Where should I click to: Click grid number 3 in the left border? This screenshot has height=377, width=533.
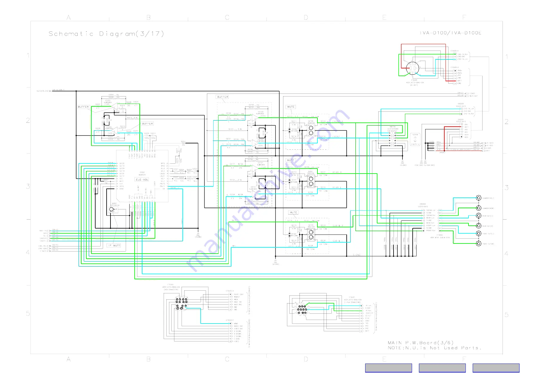click(28, 186)
